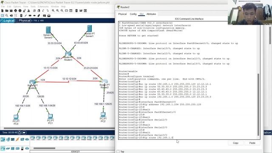The image size is (272, 153).
Task: Click the Save floppy disk icon
Action: 11,11
